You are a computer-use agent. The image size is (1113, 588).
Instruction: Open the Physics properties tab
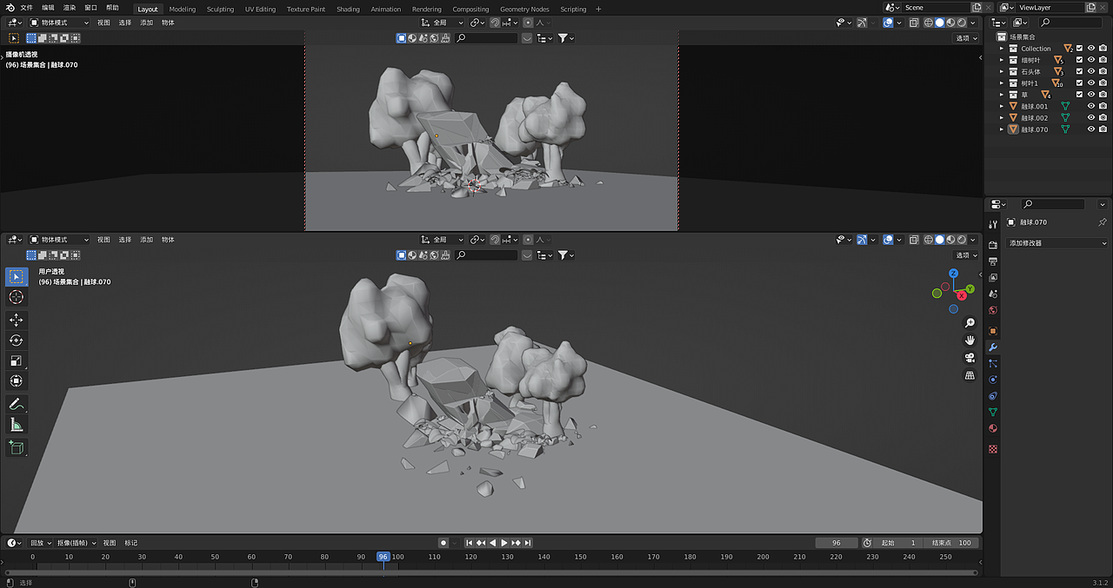click(x=993, y=380)
